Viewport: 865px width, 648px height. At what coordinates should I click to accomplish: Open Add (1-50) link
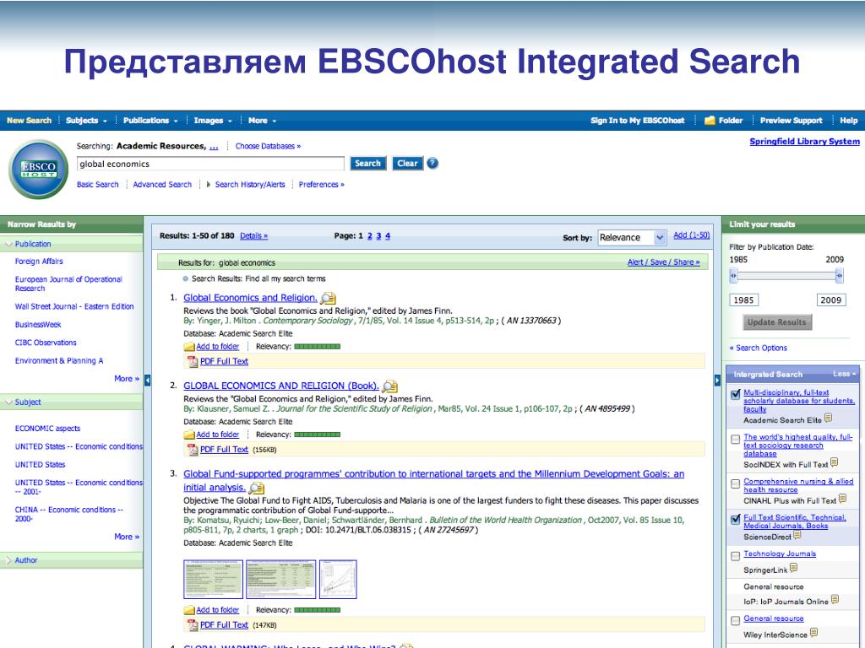point(691,235)
